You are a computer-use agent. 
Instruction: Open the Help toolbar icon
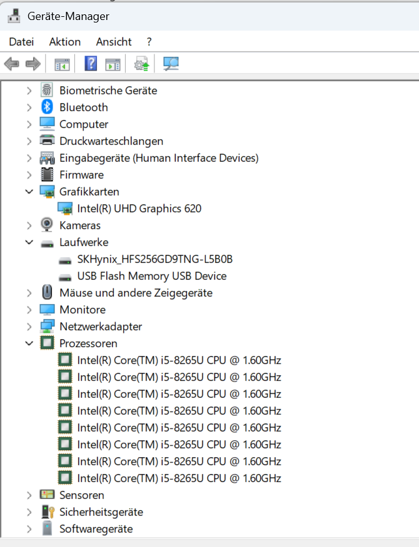[x=91, y=64]
